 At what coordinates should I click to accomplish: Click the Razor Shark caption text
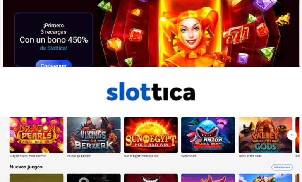pyautogui.click(x=189, y=156)
